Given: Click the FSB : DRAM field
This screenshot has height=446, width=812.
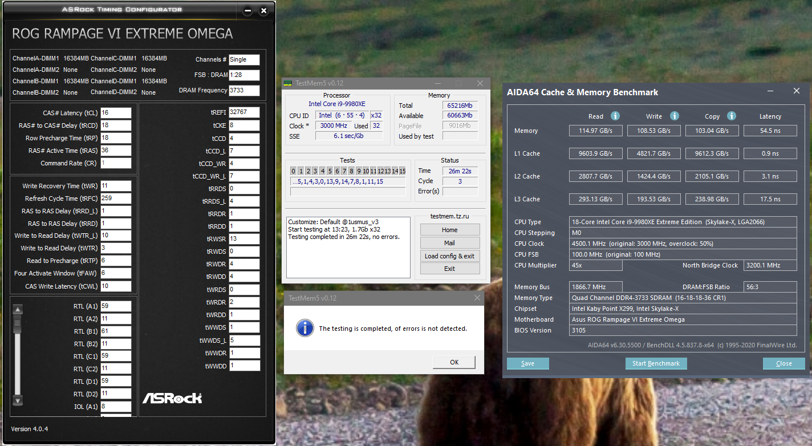Looking at the screenshot, I should pos(244,75).
